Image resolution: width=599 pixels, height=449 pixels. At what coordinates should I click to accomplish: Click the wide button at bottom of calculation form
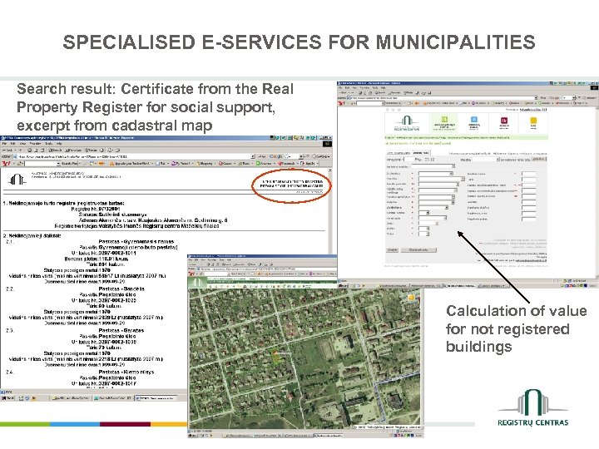tap(418, 250)
